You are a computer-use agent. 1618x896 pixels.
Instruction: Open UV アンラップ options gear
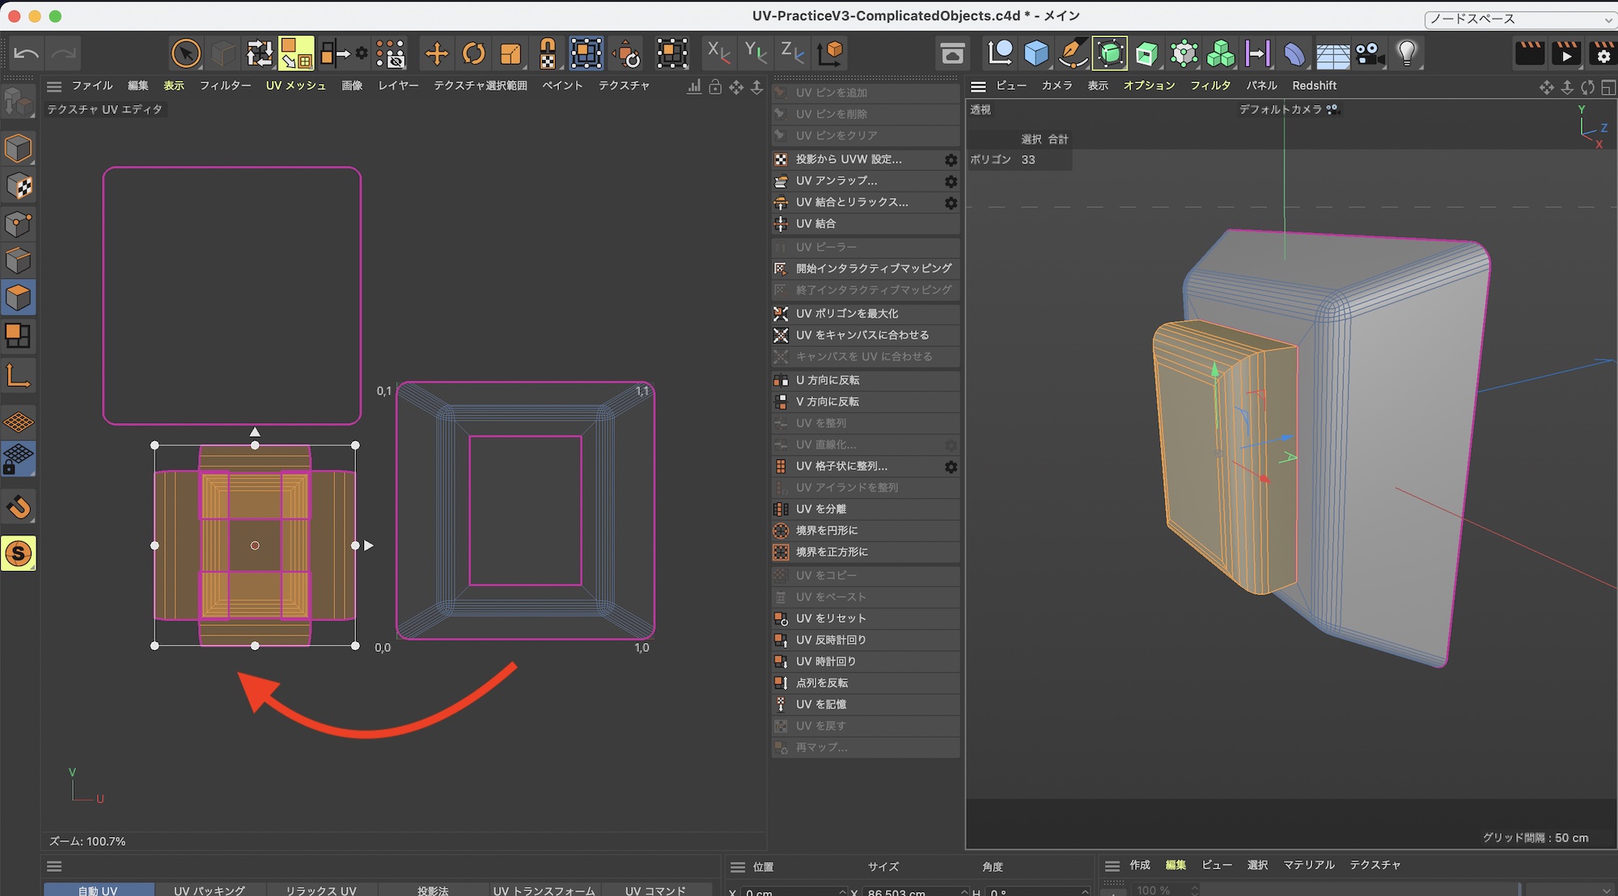(951, 181)
